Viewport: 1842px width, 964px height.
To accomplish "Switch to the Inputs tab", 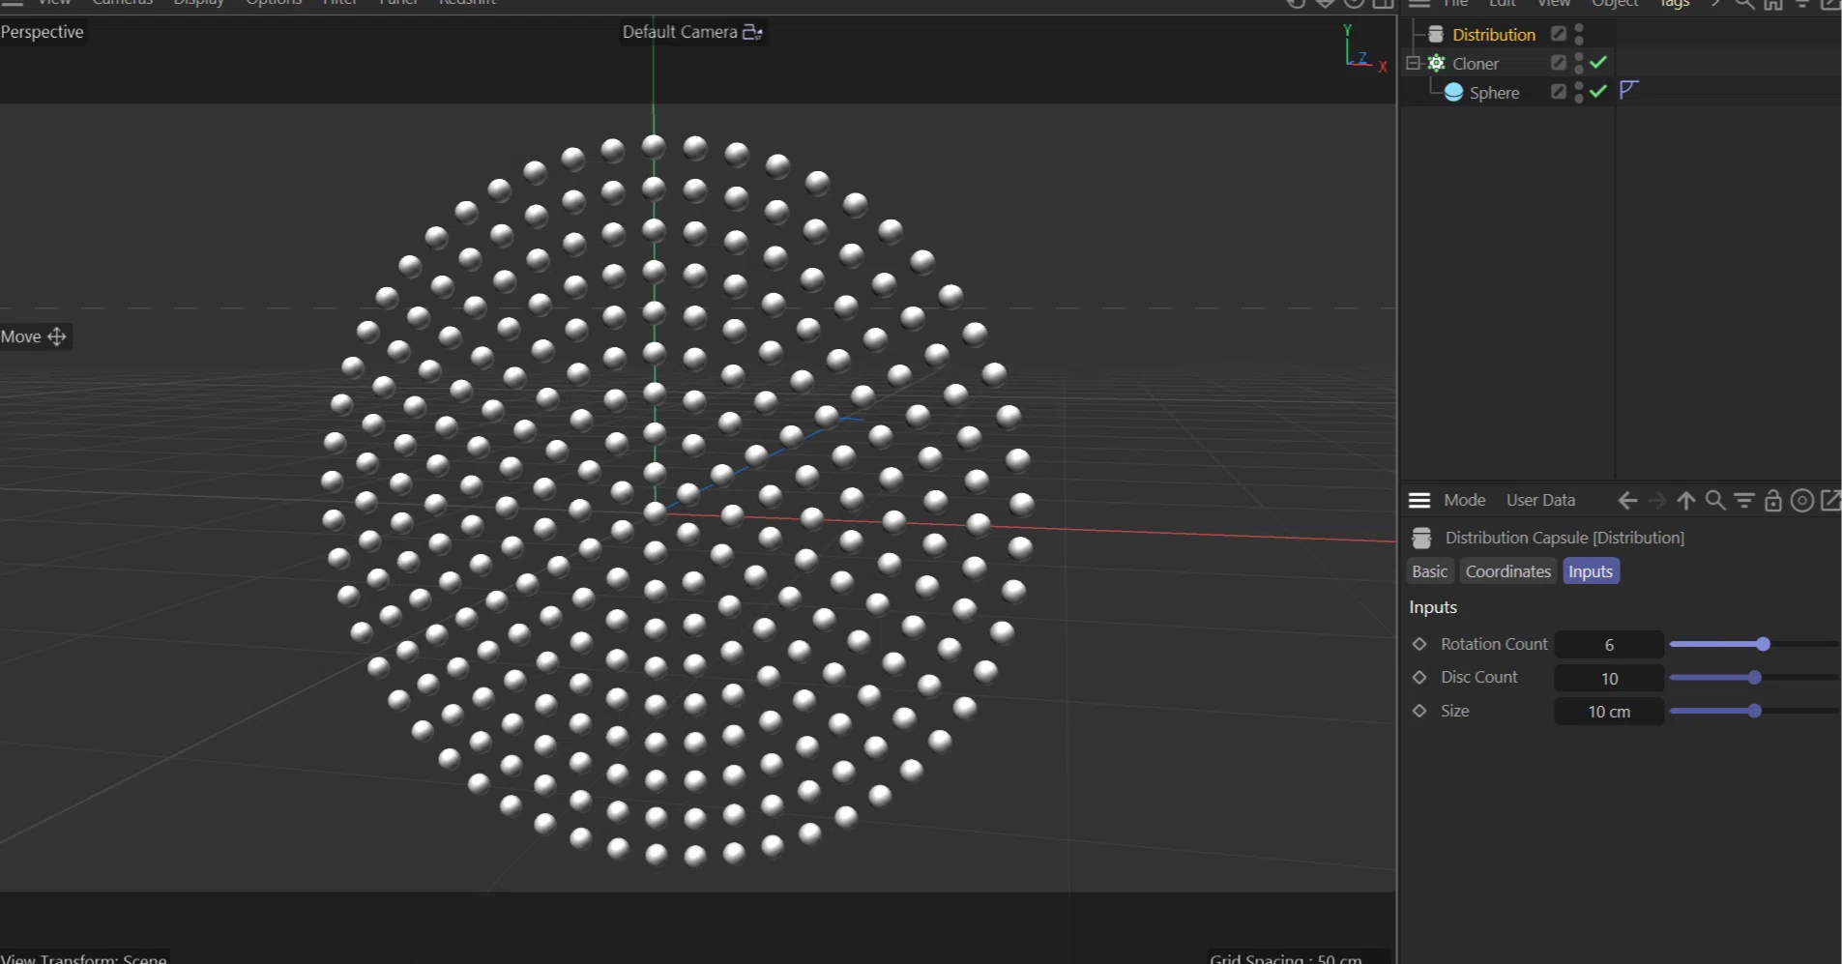I will pyautogui.click(x=1591, y=571).
